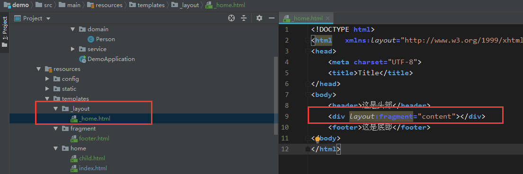Click the child.html file icon
The height and width of the screenshot is (174, 523).
[x=74, y=158]
